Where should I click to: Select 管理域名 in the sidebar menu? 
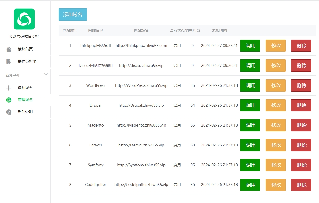point(25,100)
